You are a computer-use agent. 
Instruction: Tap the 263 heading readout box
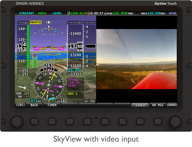tap(49, 66)
